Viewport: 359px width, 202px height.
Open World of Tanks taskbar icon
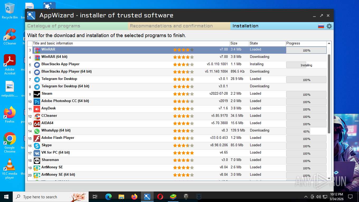point(186,196)
